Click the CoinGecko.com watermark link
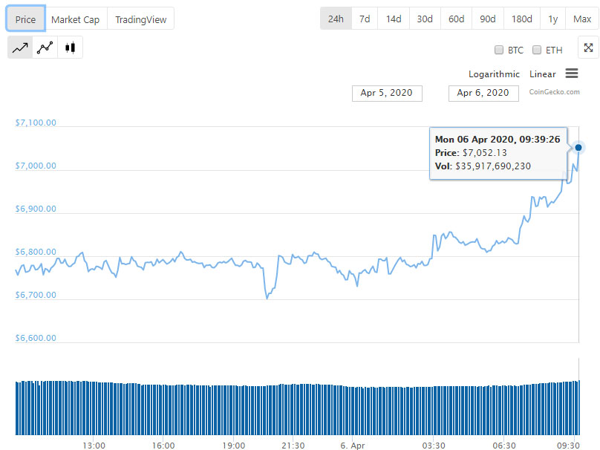Viewport: 600px width, 450px height. click(554, 92)
